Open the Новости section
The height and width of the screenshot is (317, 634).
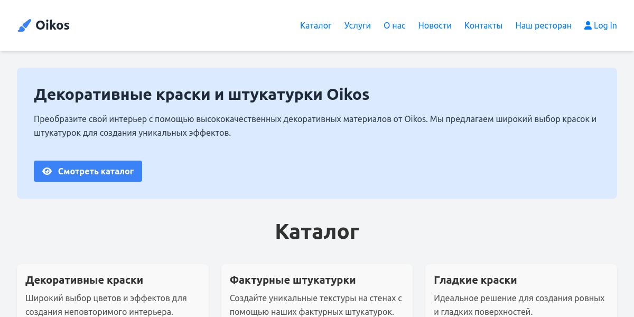point(435,25)
